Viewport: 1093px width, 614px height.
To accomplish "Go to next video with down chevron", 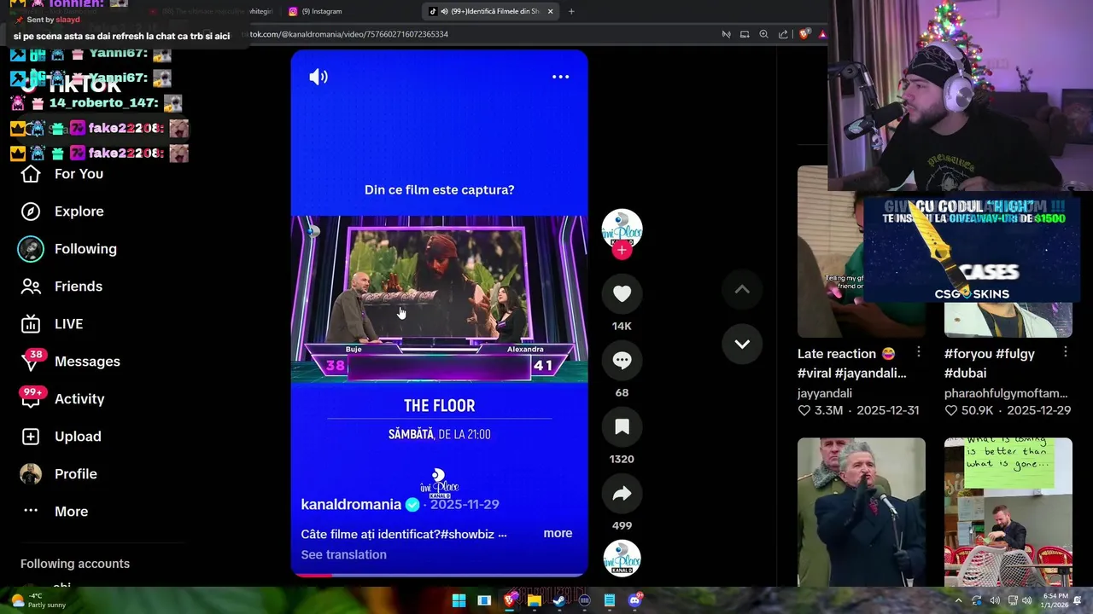I will pos(742,345).
